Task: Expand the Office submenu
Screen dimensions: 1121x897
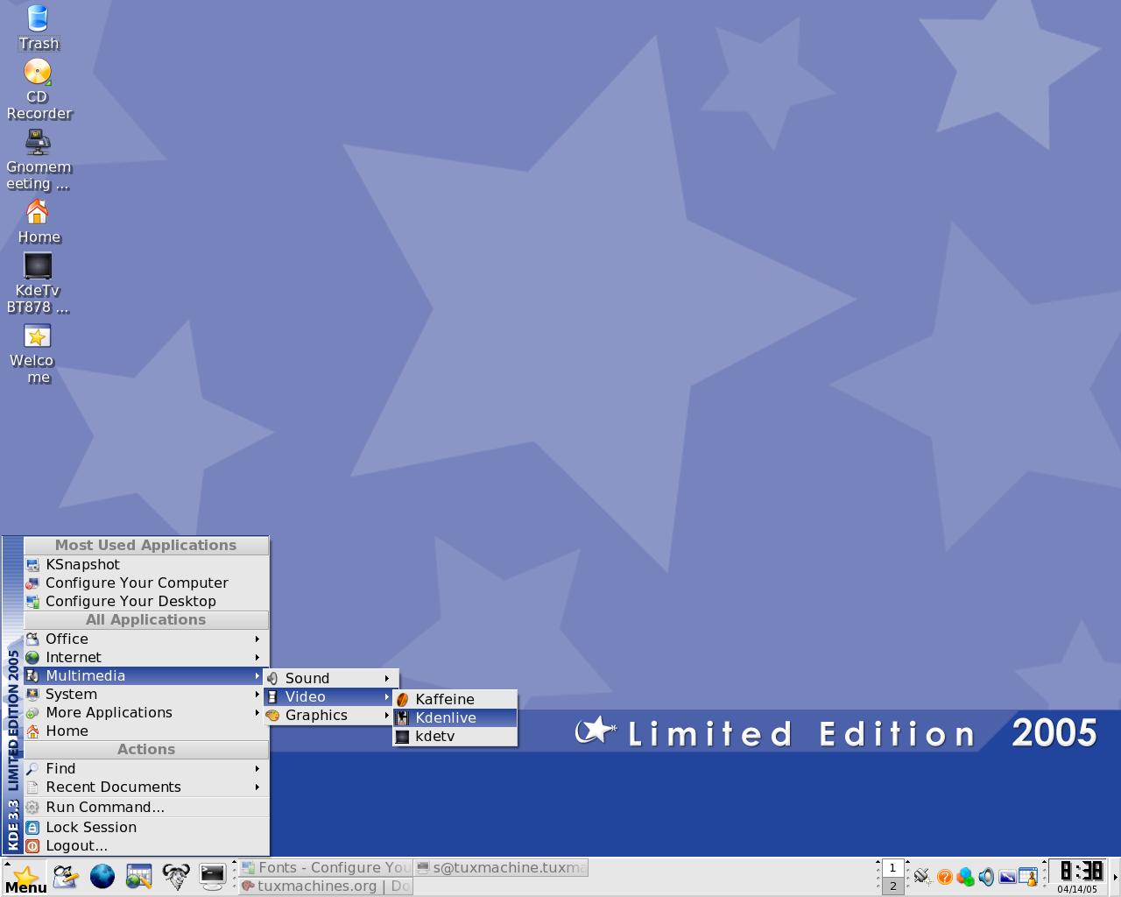Action: click(x=146, y=639)
